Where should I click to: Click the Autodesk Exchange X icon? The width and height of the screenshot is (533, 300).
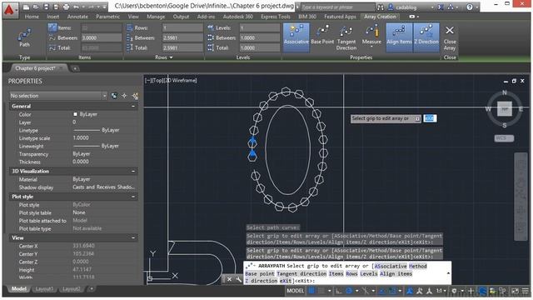click(441, 7)
